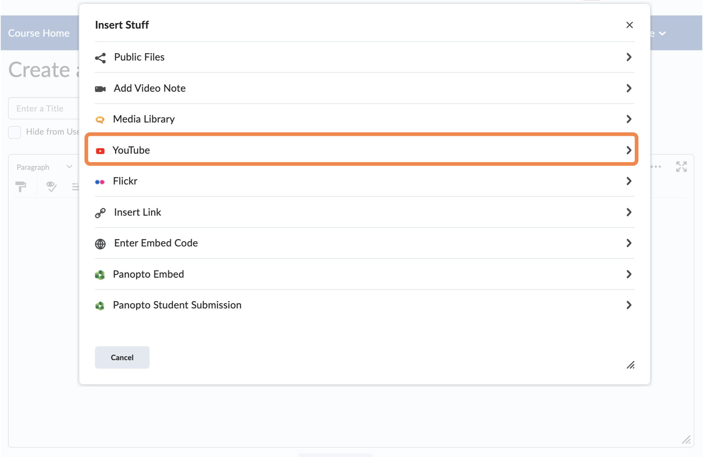This screenshot has width=703, height=457.
Task: Open the editor overflow menu with three dots
Action: pos(656,167)
